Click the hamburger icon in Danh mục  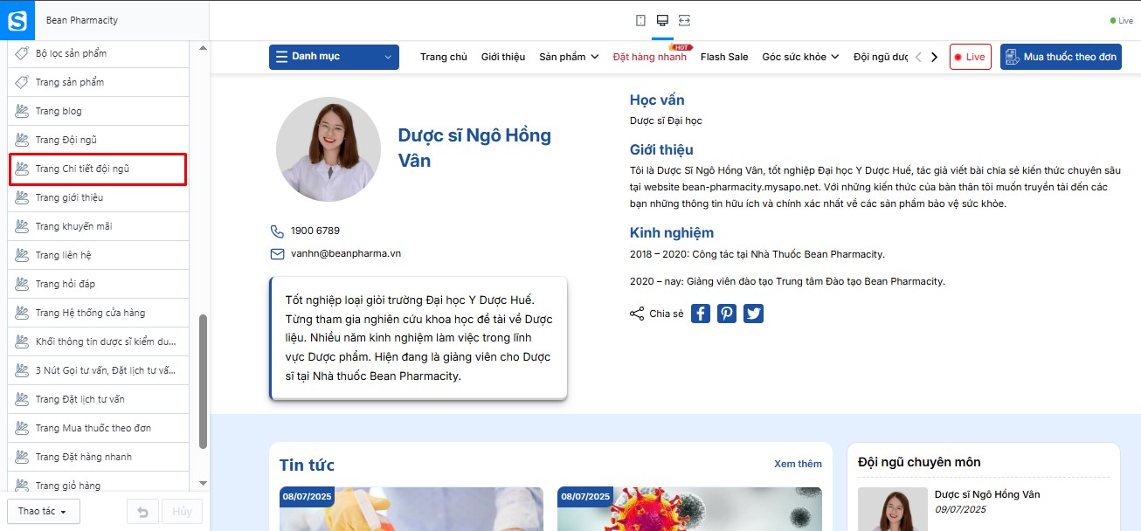tap(281, 57)
